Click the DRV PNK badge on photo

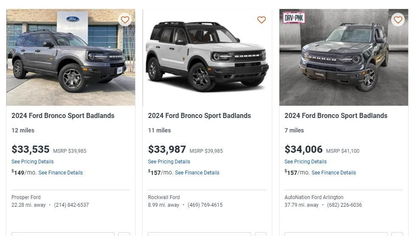pyautogui.click(x=294, y=18)
